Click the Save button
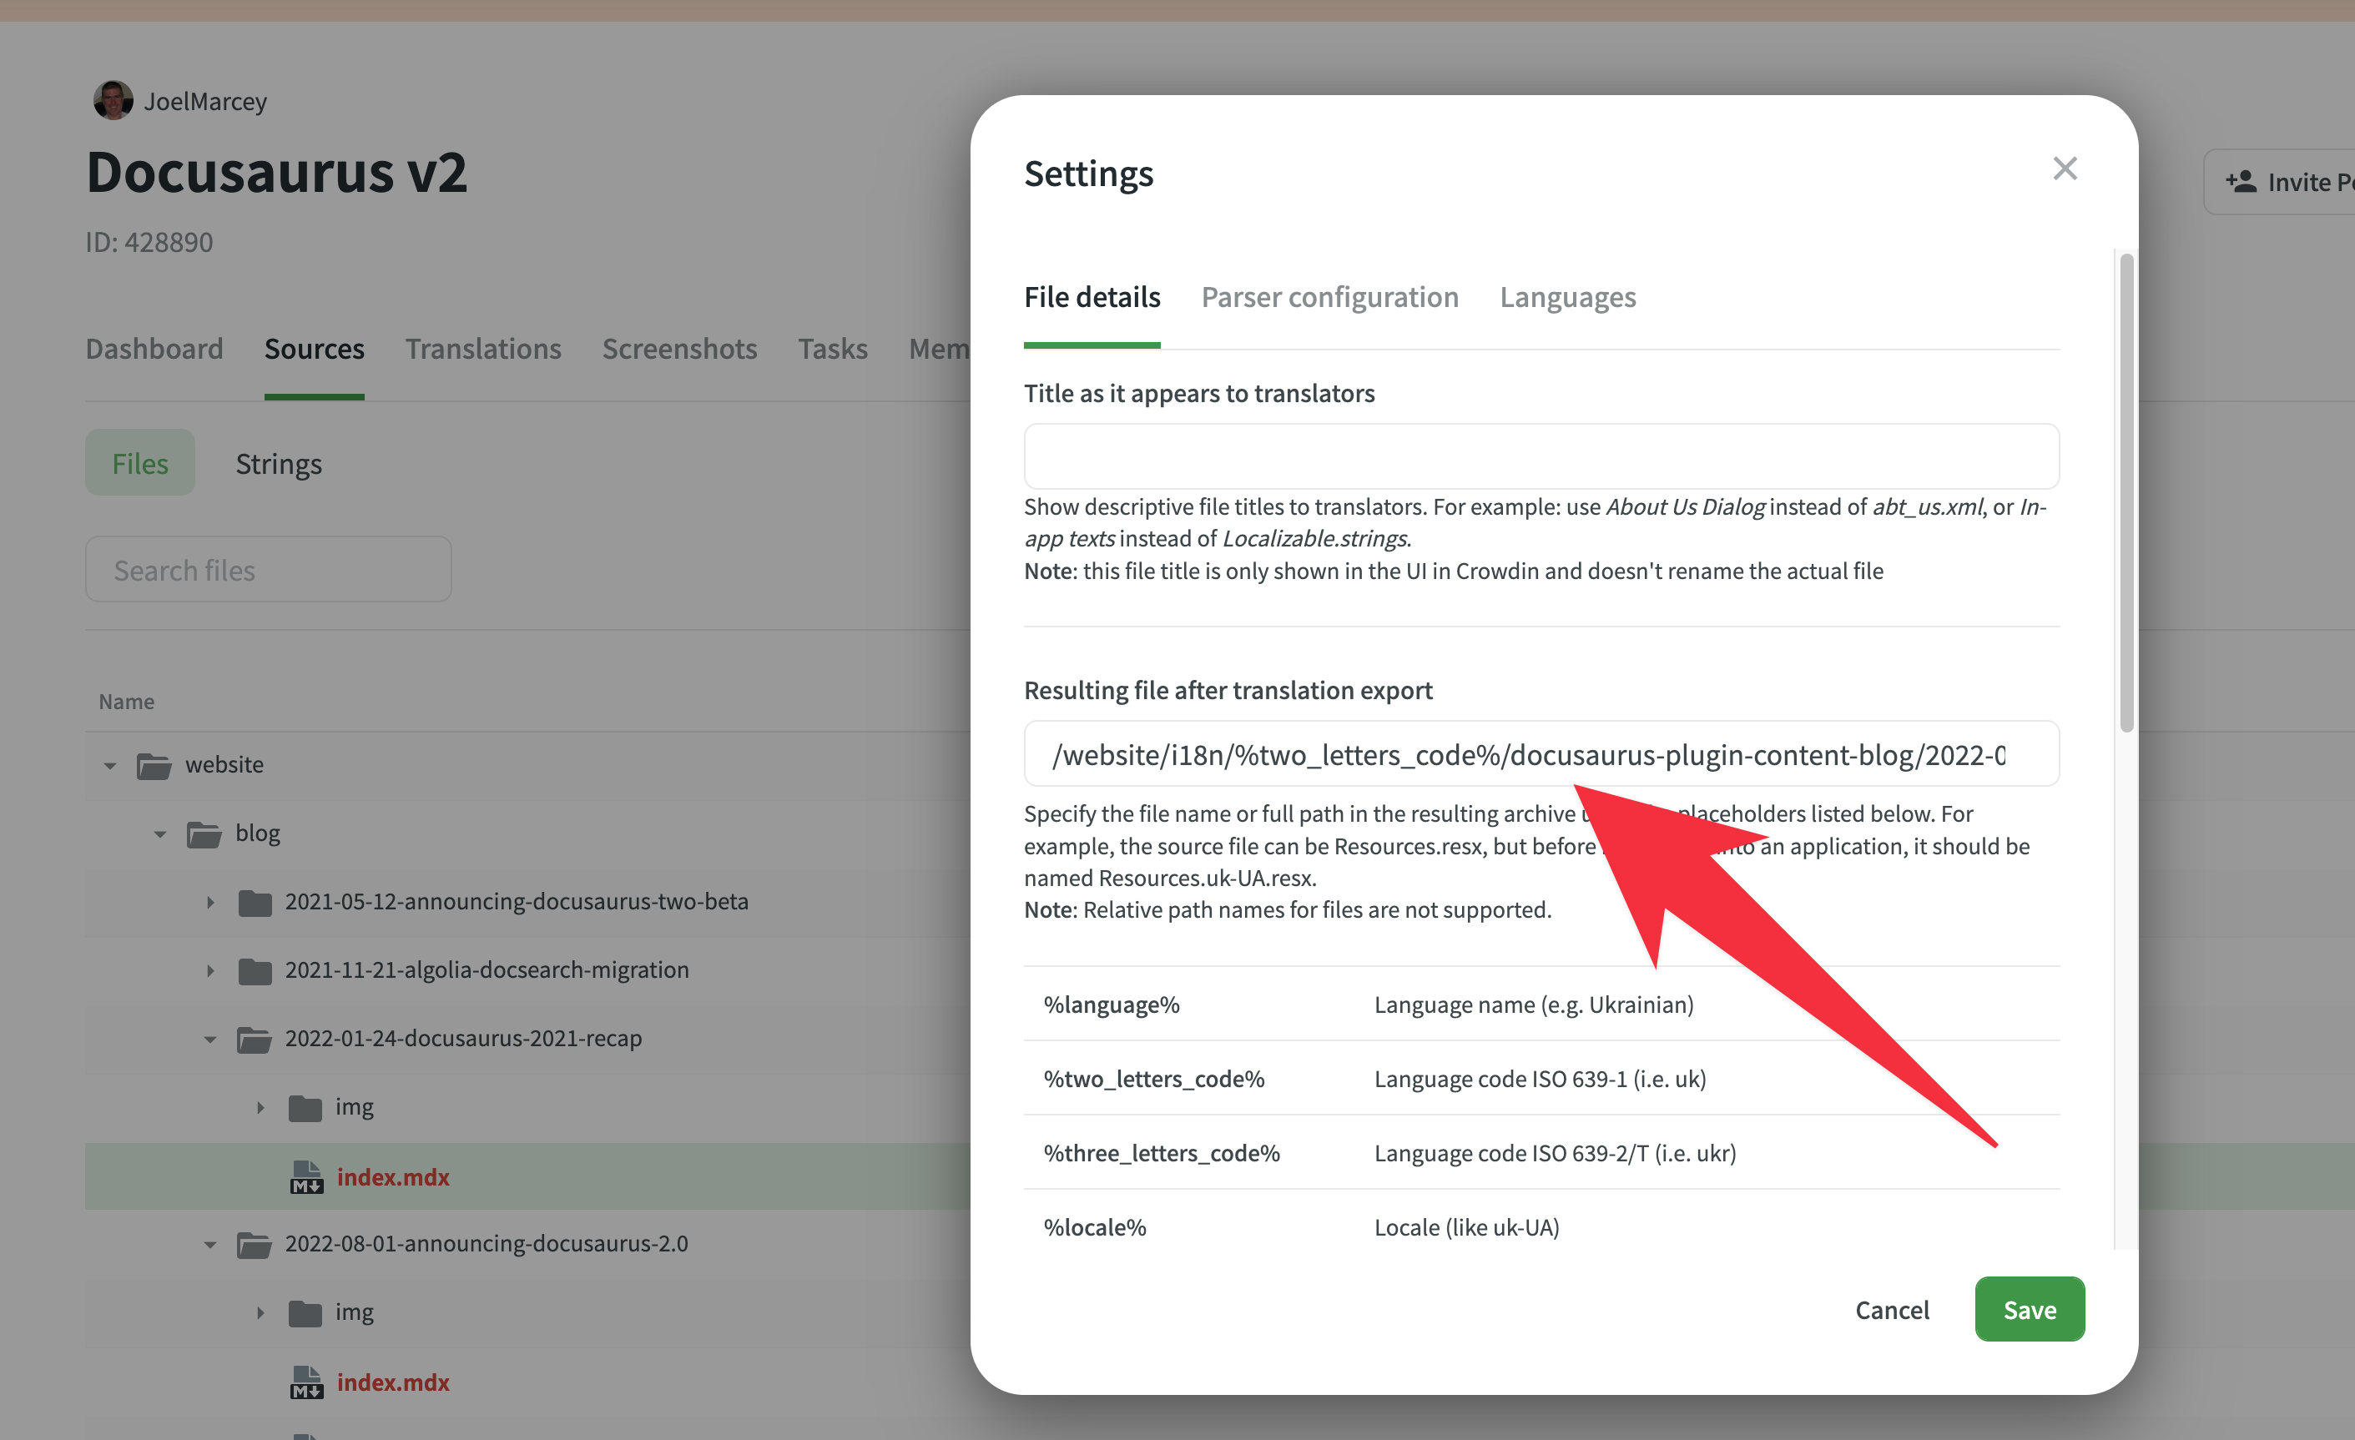The height and width of the screenshot is (1440, 2355). tap(2029, 1309)
